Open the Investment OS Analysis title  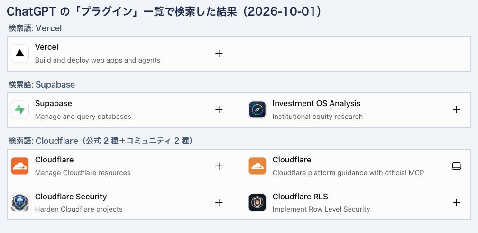(316, 104)
